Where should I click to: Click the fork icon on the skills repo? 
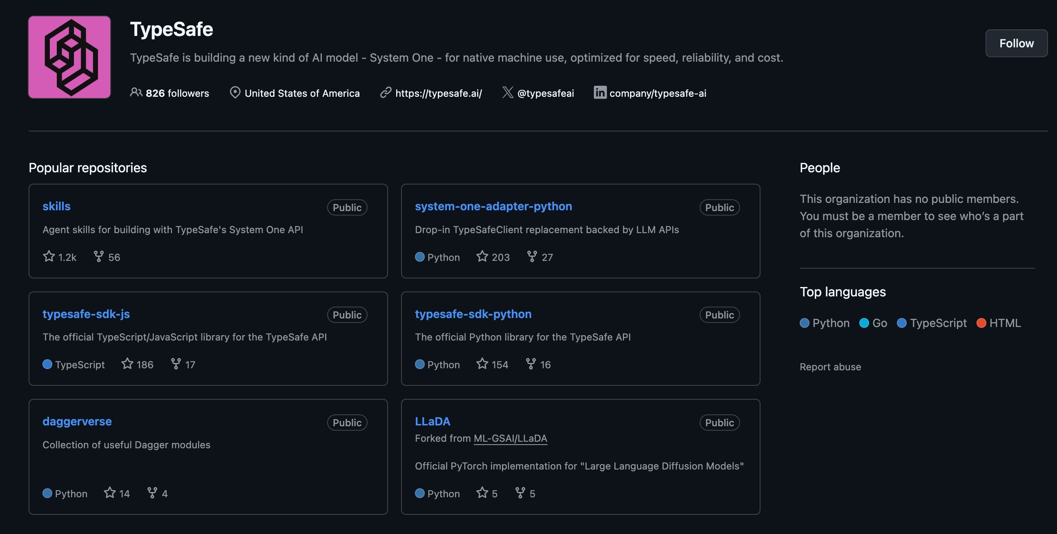(98, 256)
